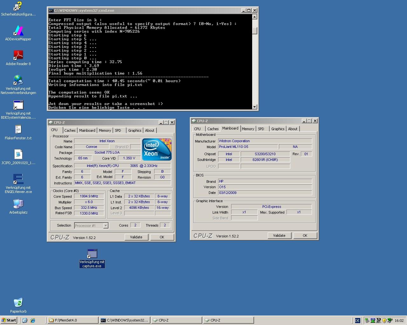Click Core Speed value 1994.9 MHz
Image resolution: width=407 pixels, height=325 pixels.
(89, 196)
